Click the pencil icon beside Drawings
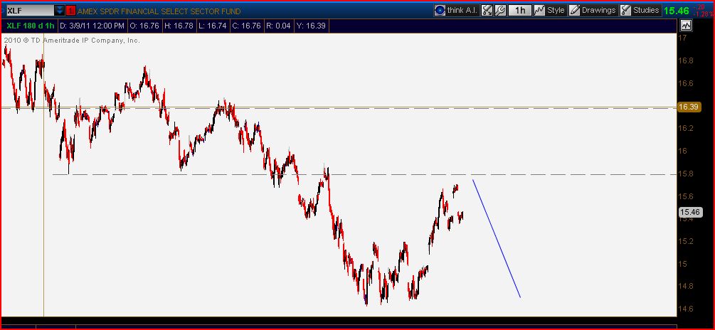 pyautogui.click(x=575, y=10)
